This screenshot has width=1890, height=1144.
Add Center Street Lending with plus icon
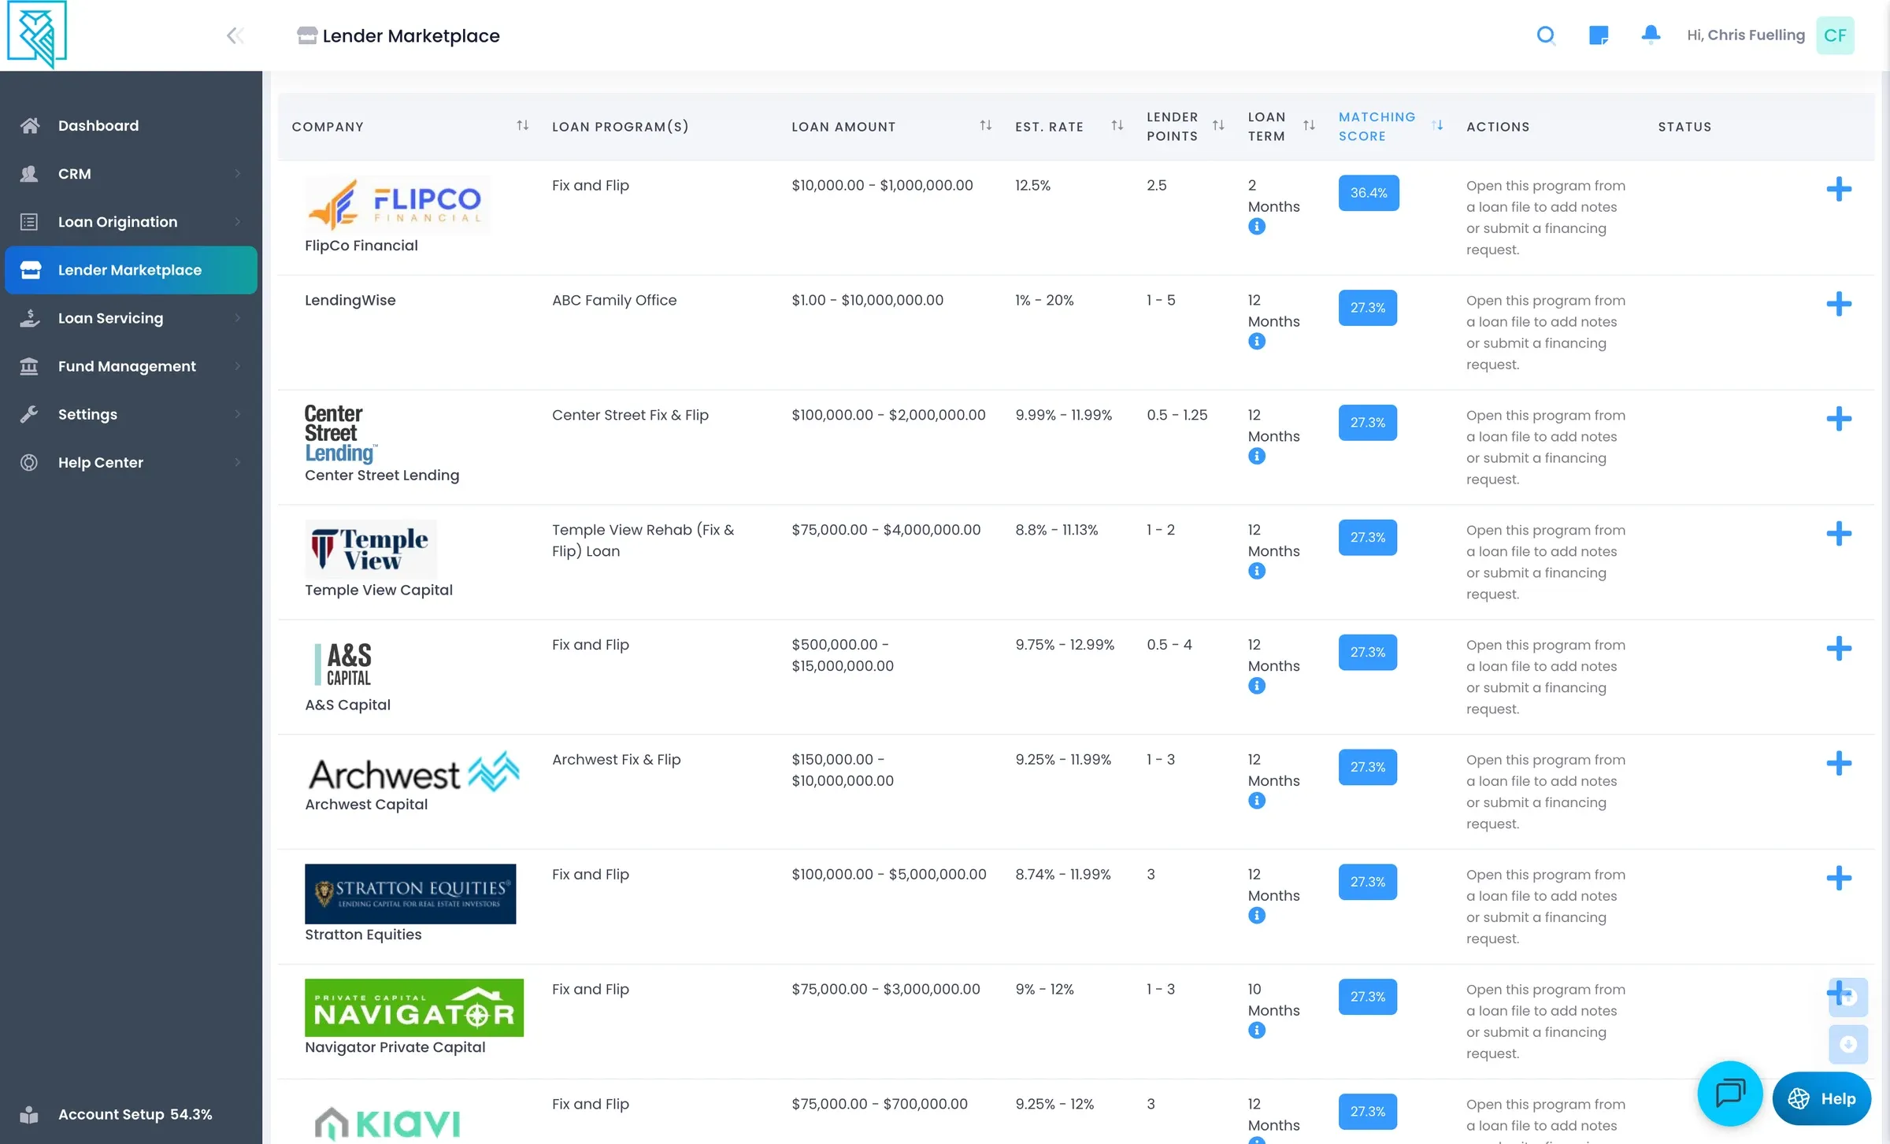(x=1839, y=419)
